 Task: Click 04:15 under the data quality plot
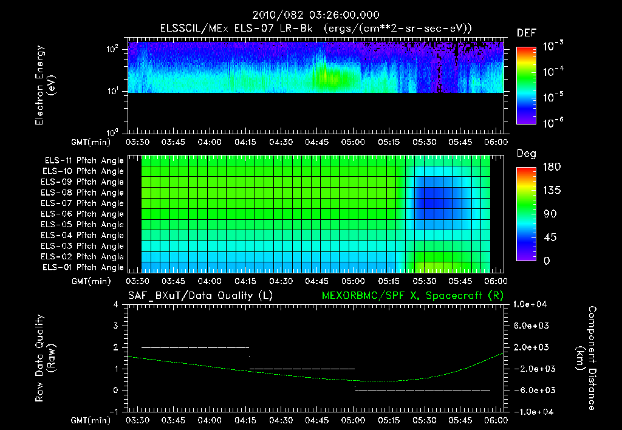pyautogui.click(x=245, y=420)
